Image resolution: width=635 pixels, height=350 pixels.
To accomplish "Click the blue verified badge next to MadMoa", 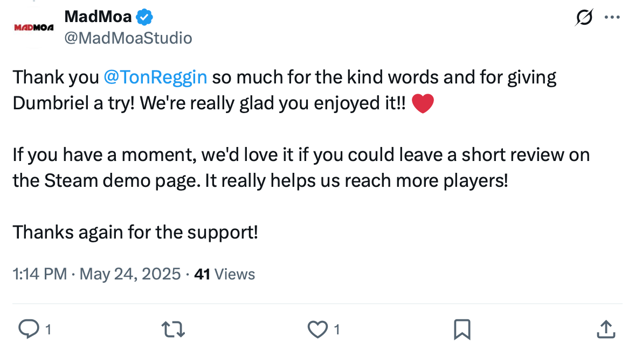I will 143,16.
